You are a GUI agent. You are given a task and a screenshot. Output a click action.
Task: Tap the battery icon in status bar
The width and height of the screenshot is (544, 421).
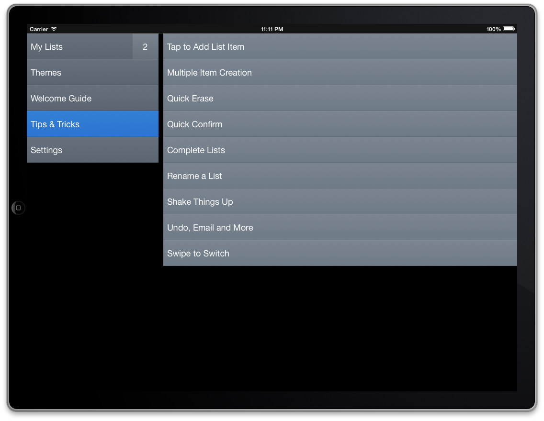pos(509,29)
